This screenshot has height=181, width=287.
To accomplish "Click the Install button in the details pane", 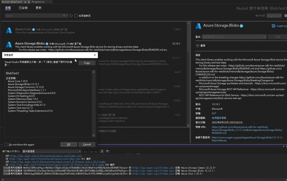I will point(277,37).
